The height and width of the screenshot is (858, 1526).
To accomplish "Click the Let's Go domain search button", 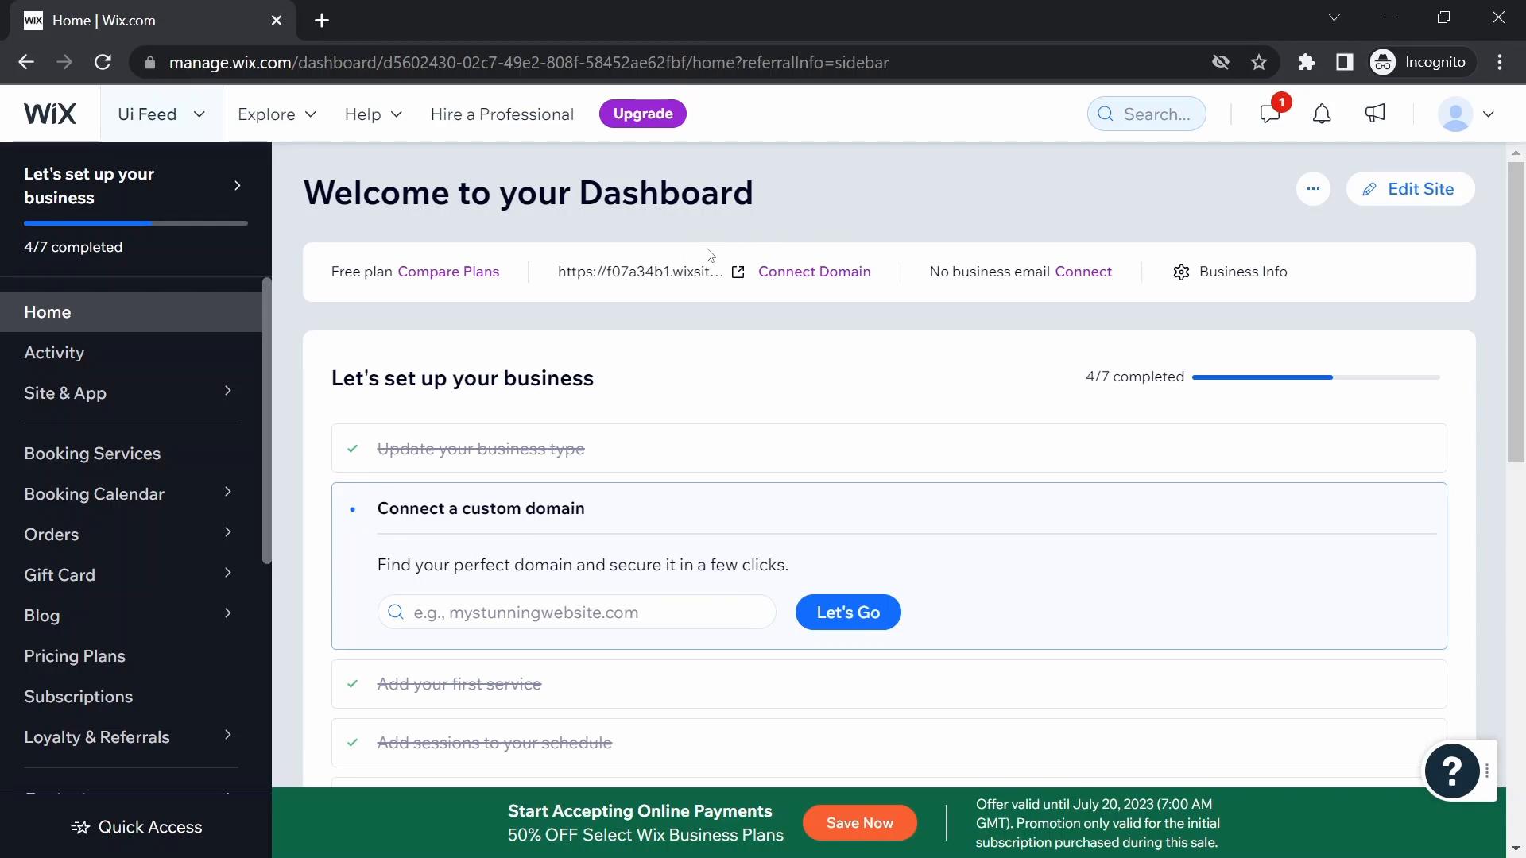I will pos(848,612).
